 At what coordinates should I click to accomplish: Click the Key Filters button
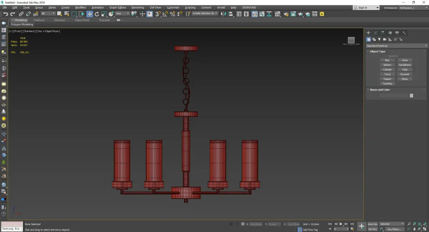coord(394,229)
